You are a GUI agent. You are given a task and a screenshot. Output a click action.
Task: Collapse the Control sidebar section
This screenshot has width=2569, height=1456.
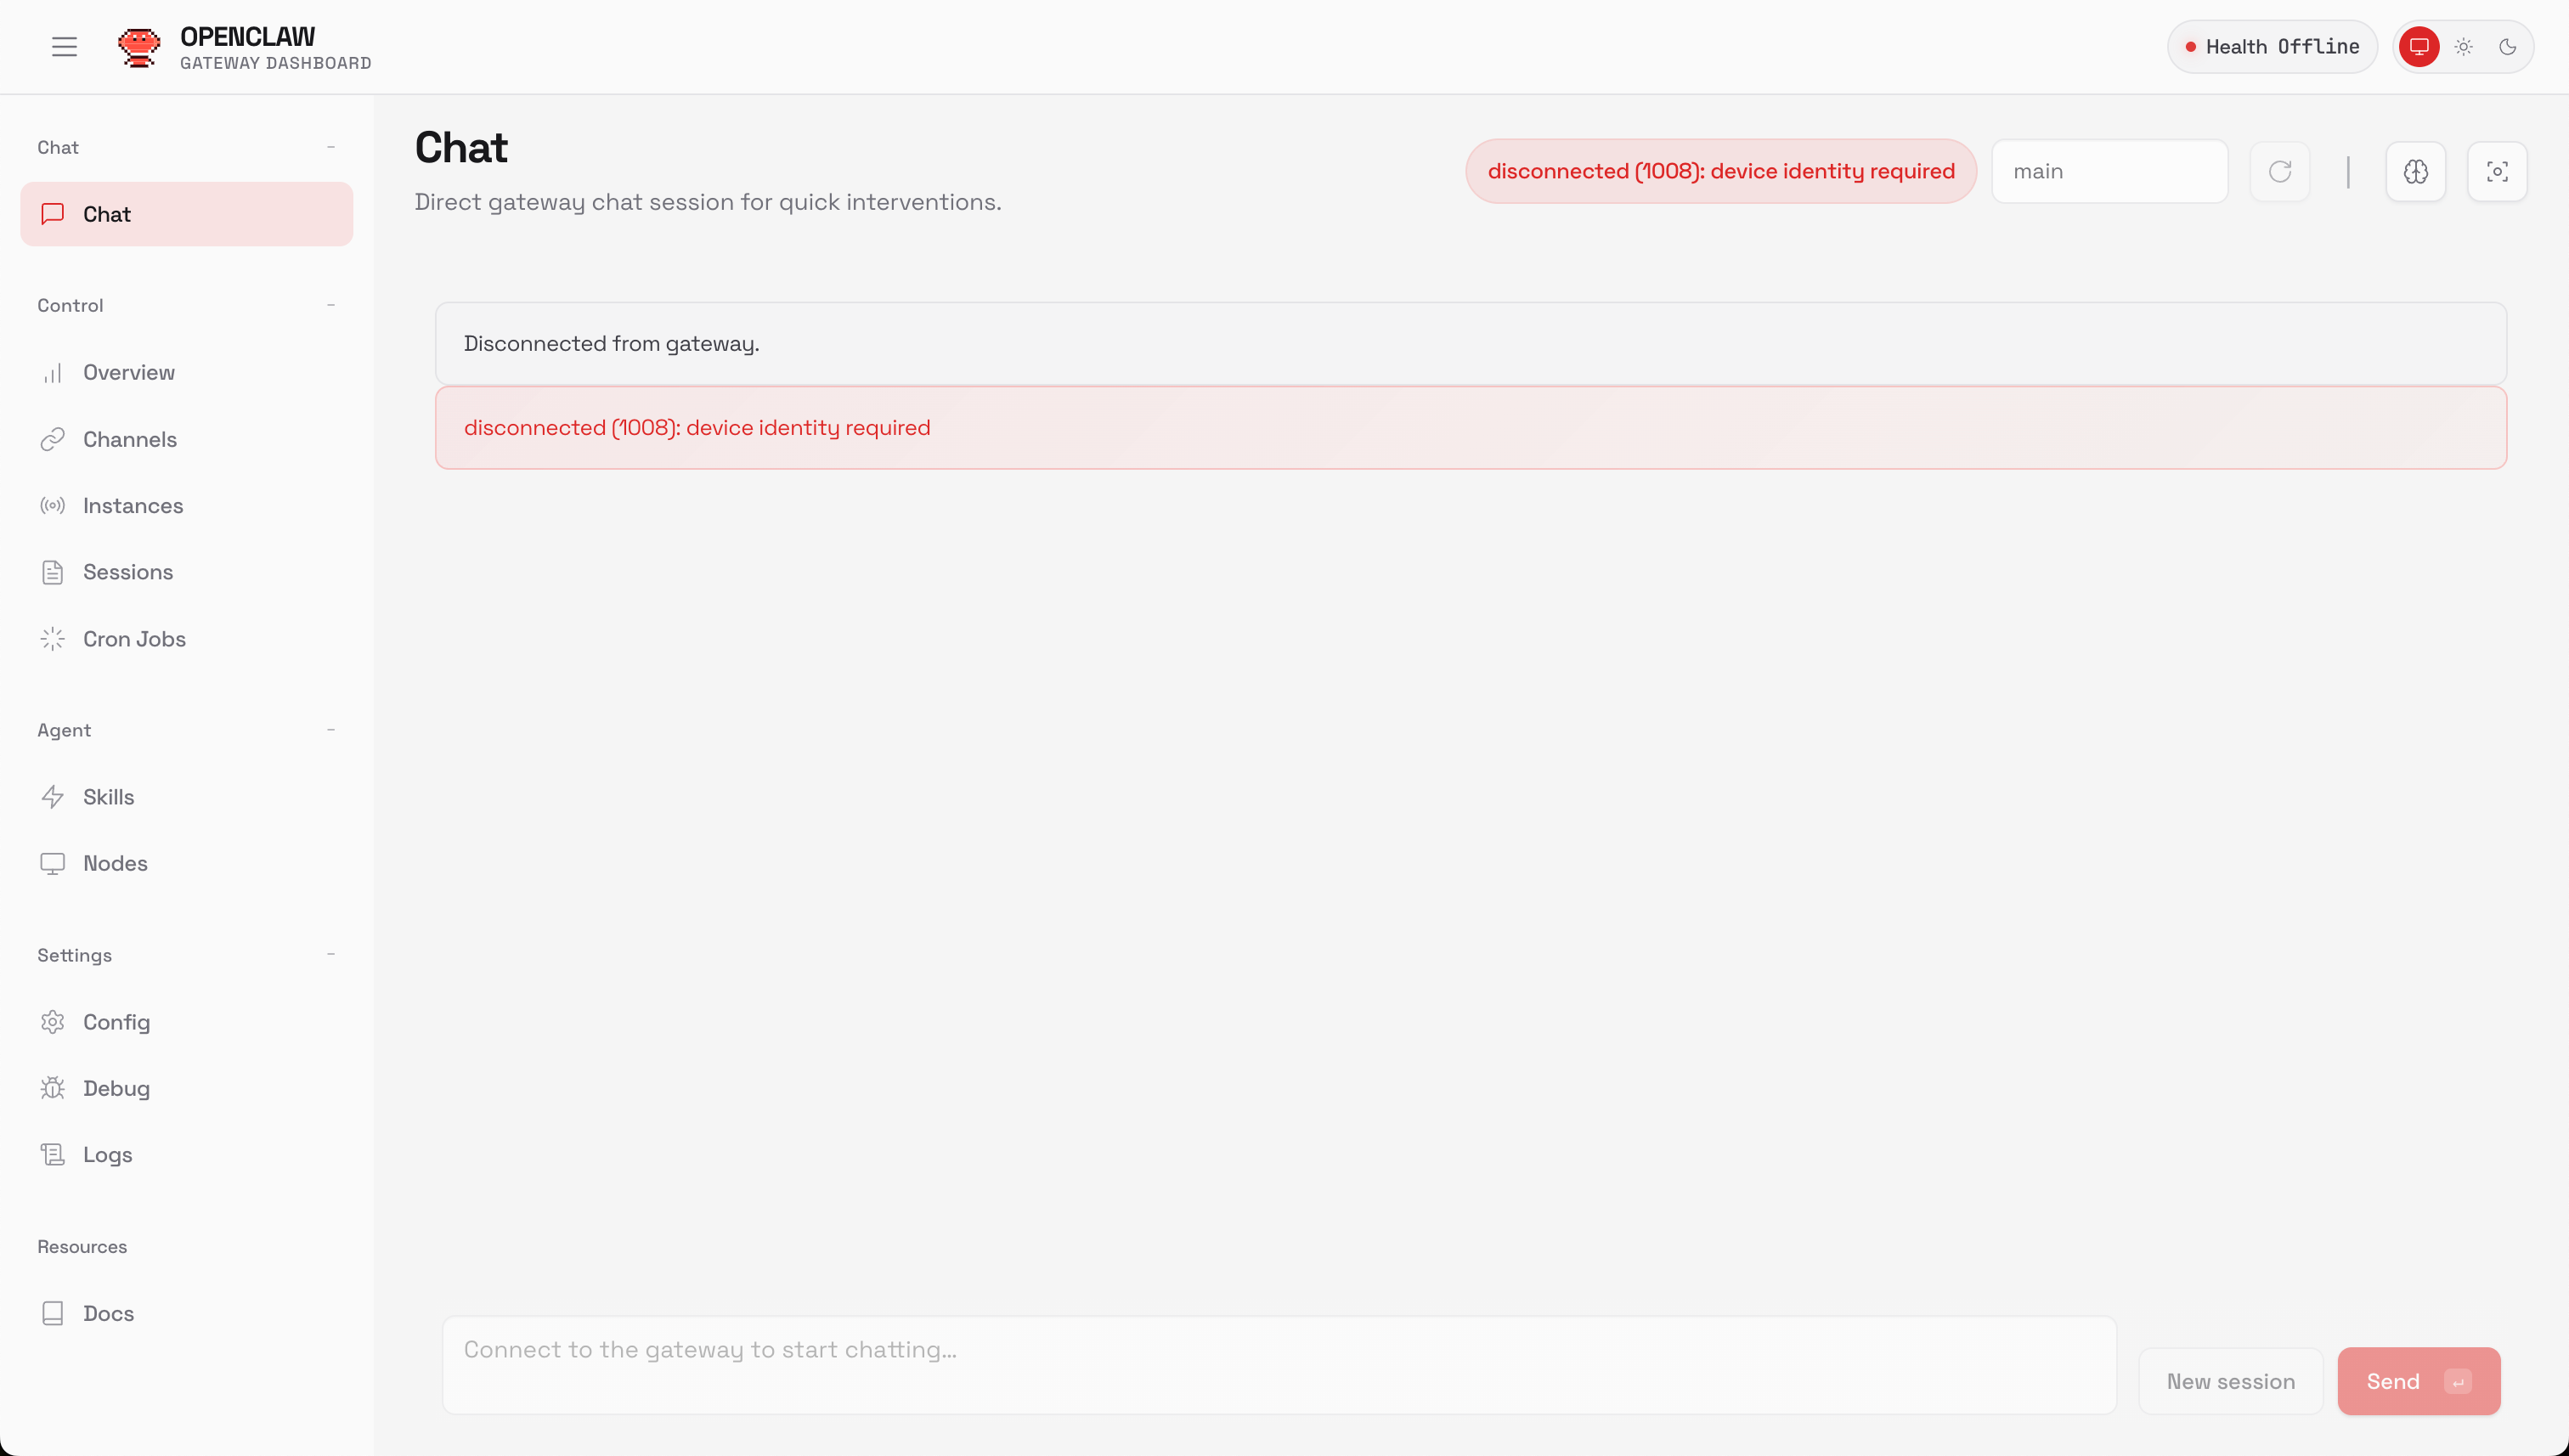pos(330,305)
